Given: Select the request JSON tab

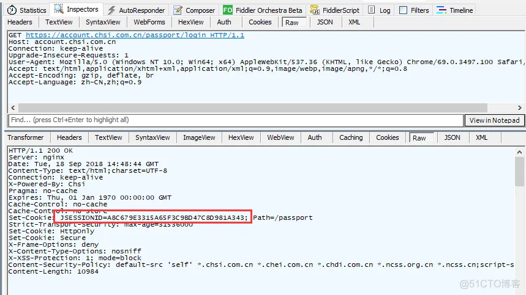Looking at the screenshot, I should [x=325, y=22].
